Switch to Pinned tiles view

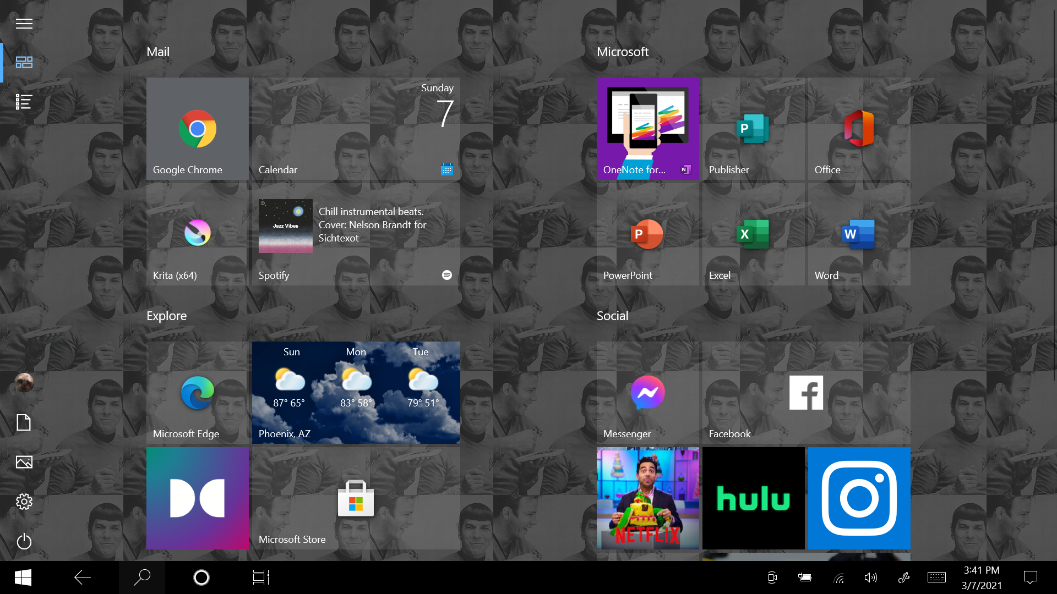pyautogui.click(x=24, y=62)
